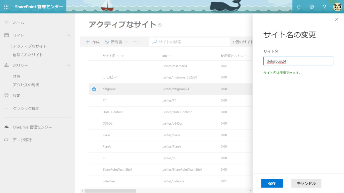The width and height of the screenshot is (344, 193).
Task: Click the 所有者 person icon
Action: point(107,42)
